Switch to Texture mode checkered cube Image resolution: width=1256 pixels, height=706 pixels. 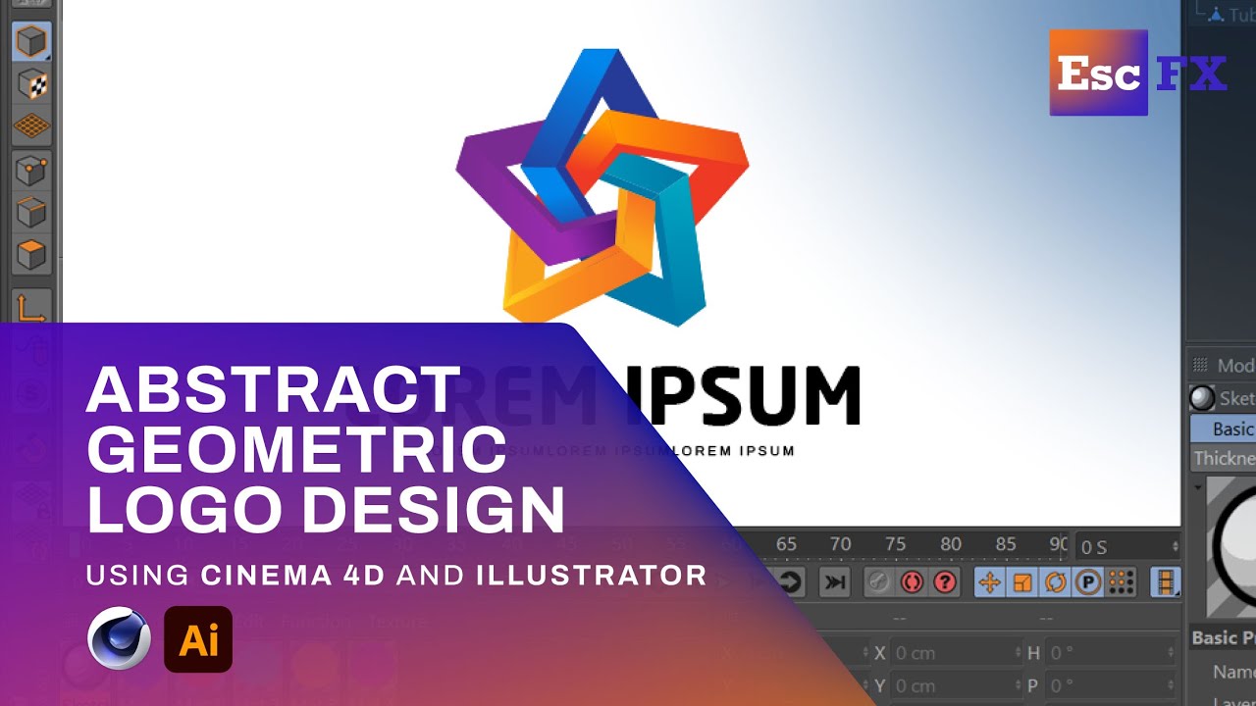point(31,85)
